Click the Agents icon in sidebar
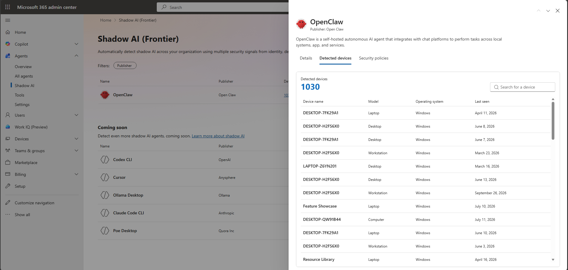 click(x=8, y=56)
